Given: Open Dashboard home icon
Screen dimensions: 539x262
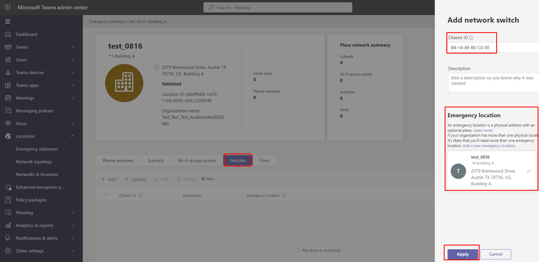Looking at the screenshot, I should click(8, 34).
